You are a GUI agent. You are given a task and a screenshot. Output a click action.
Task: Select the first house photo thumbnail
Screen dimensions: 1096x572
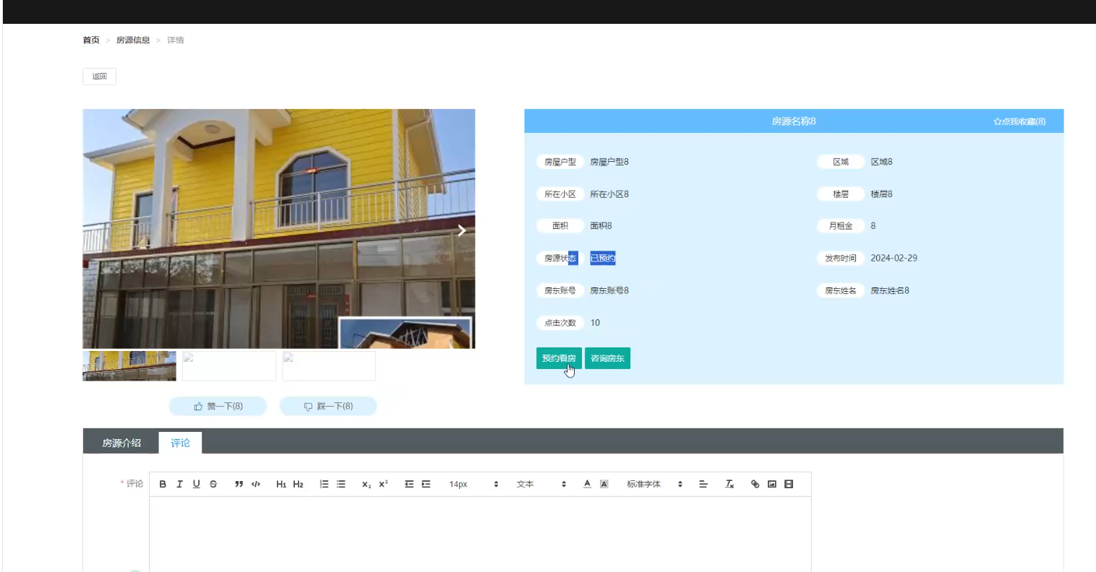(129, 365)
